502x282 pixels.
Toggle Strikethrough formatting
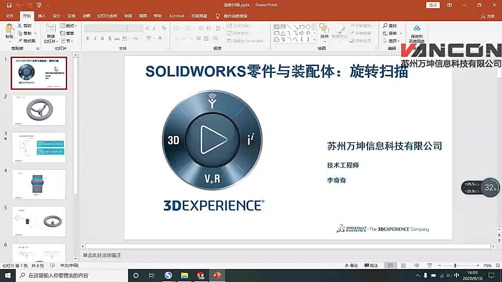coord(117,38)
